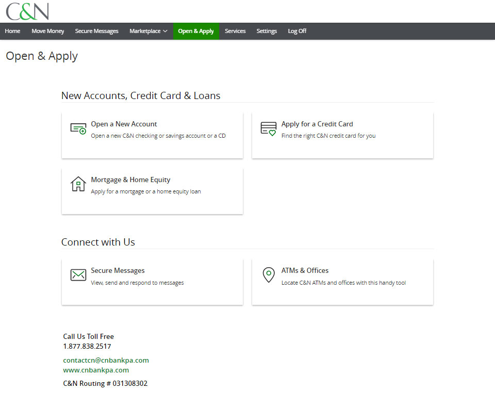The height and width of the screenshot is (407, 495).
Task: Click 'Apply for a mortgage or a home equity loan'
Action: (146, 191)
